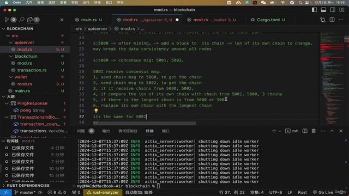Screen dimensions: 349x196
Task: Open the Explorer view files icon
Action: coord(29,20)
